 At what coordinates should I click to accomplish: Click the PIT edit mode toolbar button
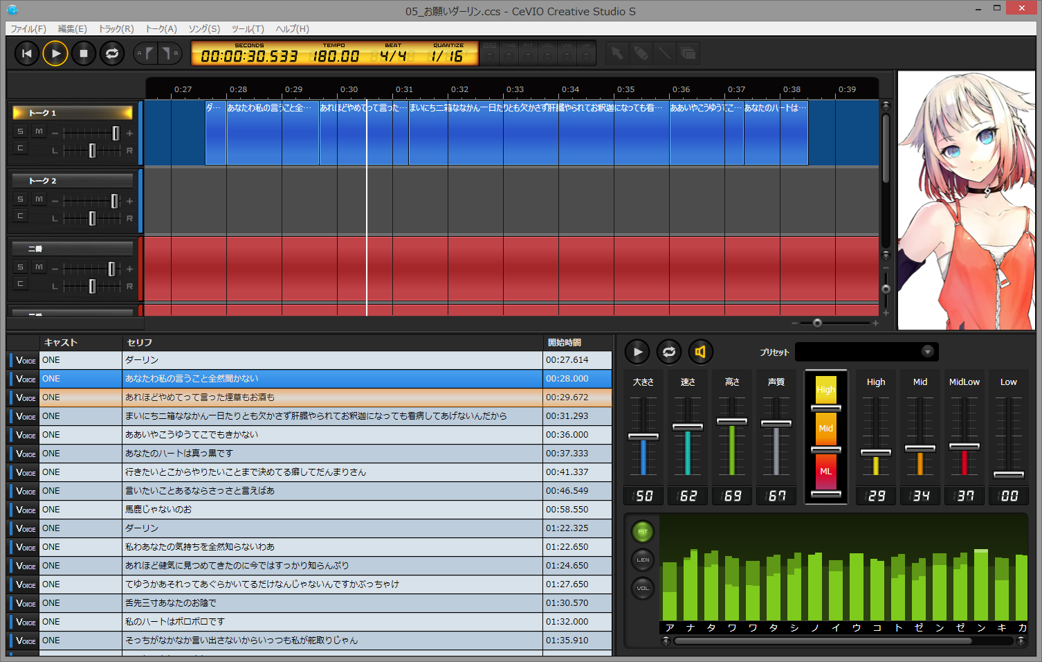[529, 53]
